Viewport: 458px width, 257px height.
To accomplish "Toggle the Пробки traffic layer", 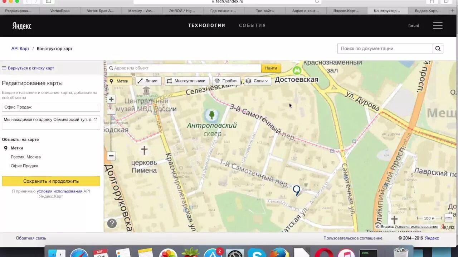I will pyautogui.click(x=226, y=81).
